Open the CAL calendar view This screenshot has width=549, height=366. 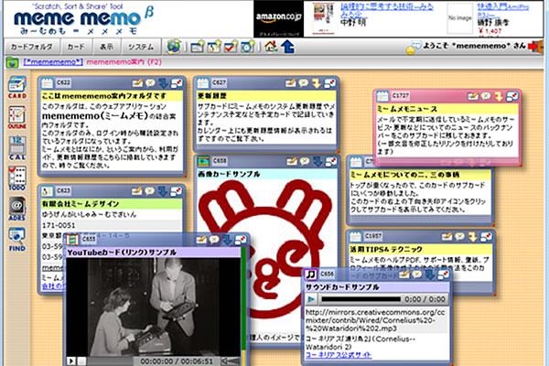click(x=16, y=147)
